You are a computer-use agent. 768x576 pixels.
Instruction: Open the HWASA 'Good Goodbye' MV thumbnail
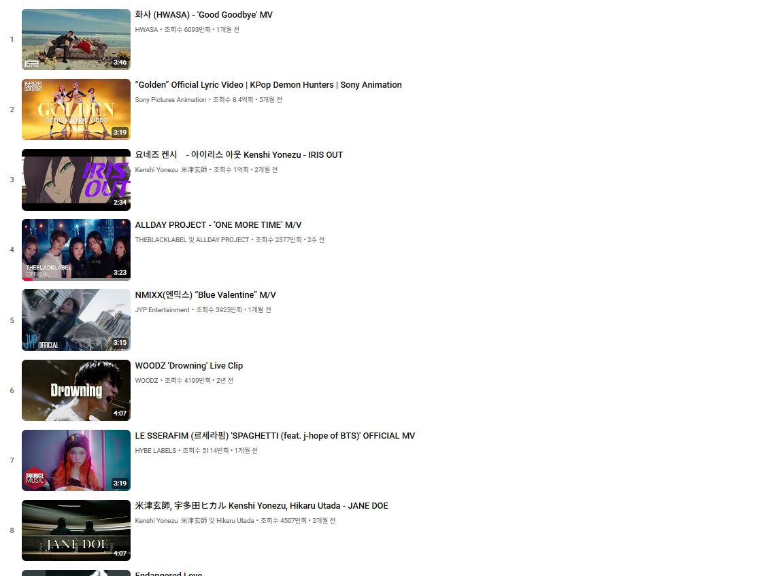tap(76, 39)
